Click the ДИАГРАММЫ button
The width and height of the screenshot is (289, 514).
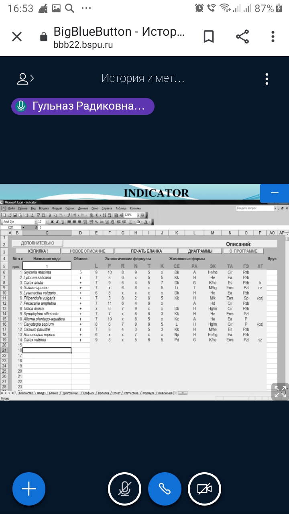(x=200, y=251)
